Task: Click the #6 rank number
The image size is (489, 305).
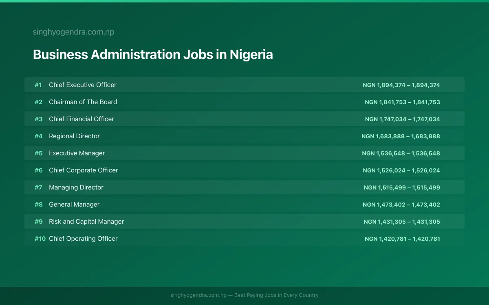Action: (38, 170)
